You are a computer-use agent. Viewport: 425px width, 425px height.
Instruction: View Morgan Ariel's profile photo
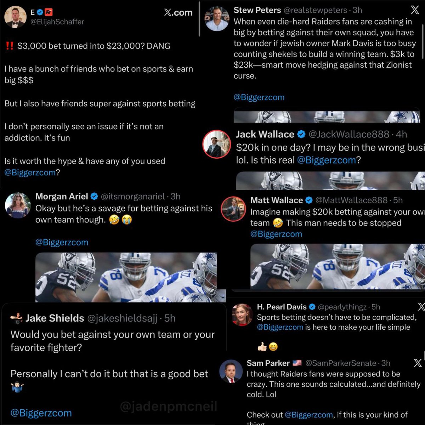coord(18,205)
